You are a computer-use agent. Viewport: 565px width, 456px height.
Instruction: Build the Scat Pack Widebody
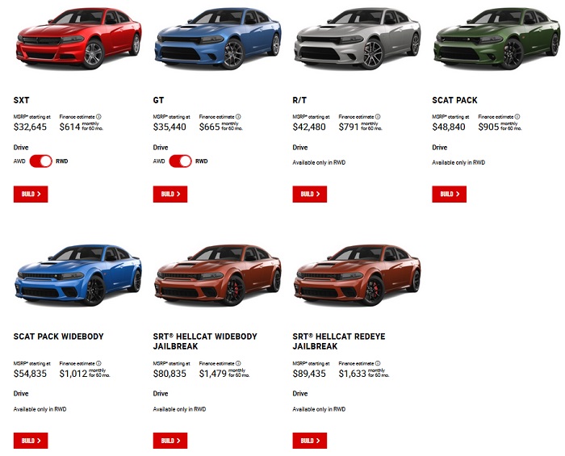(31, 441)
